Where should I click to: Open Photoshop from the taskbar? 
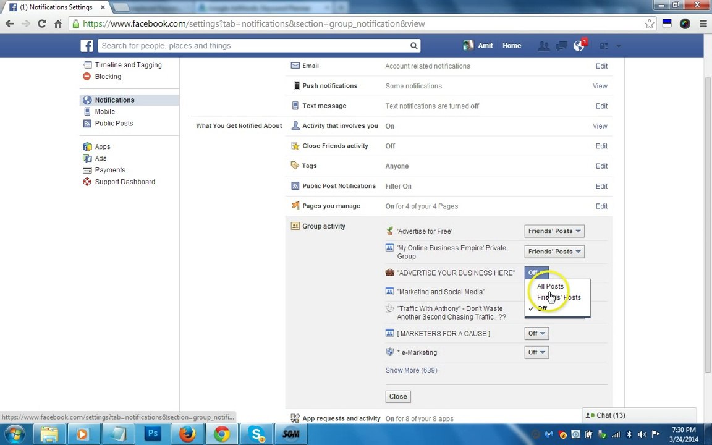153,434
